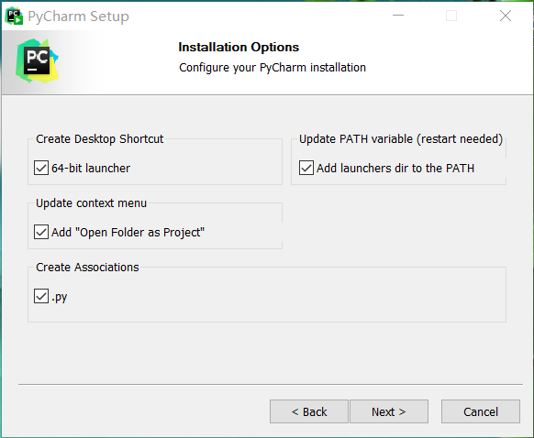Click the Create Associations group label
The width and height of the screenshot is (534, 438).
click(87, 268)
